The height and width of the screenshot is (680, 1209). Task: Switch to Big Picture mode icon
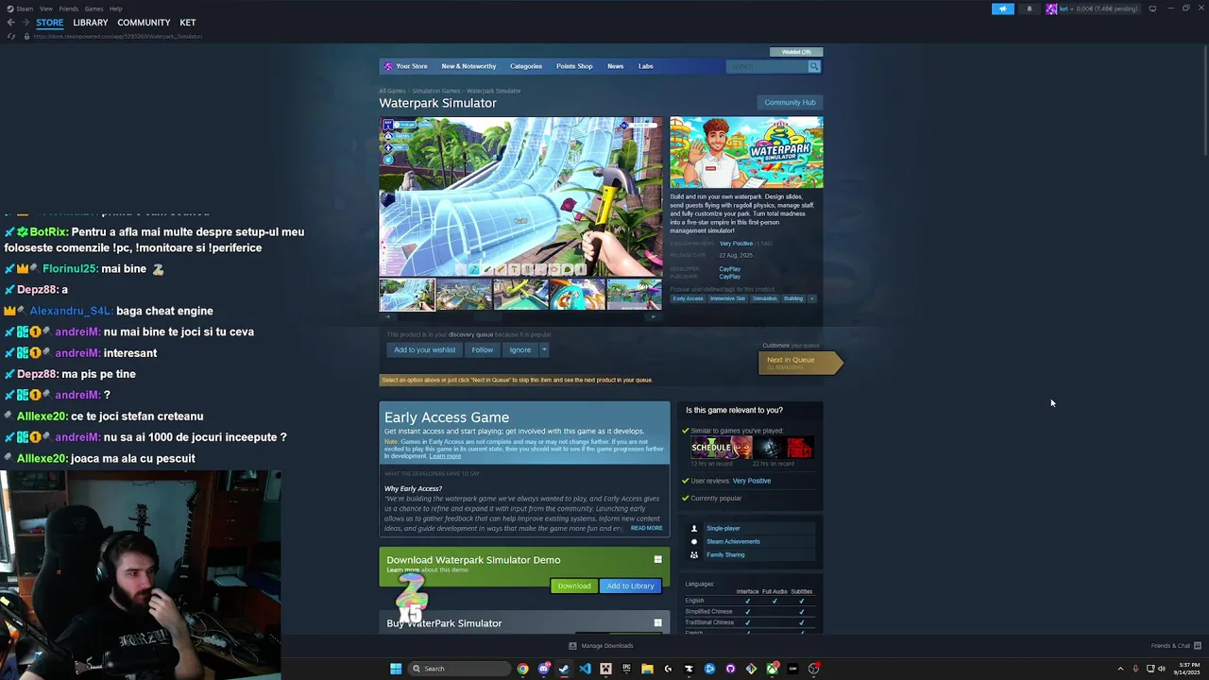[x=1152, y=8]
